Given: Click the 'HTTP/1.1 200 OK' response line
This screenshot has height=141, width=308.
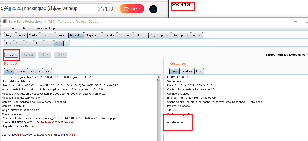Looking at the screenshot, I should [x=178, y=77].
